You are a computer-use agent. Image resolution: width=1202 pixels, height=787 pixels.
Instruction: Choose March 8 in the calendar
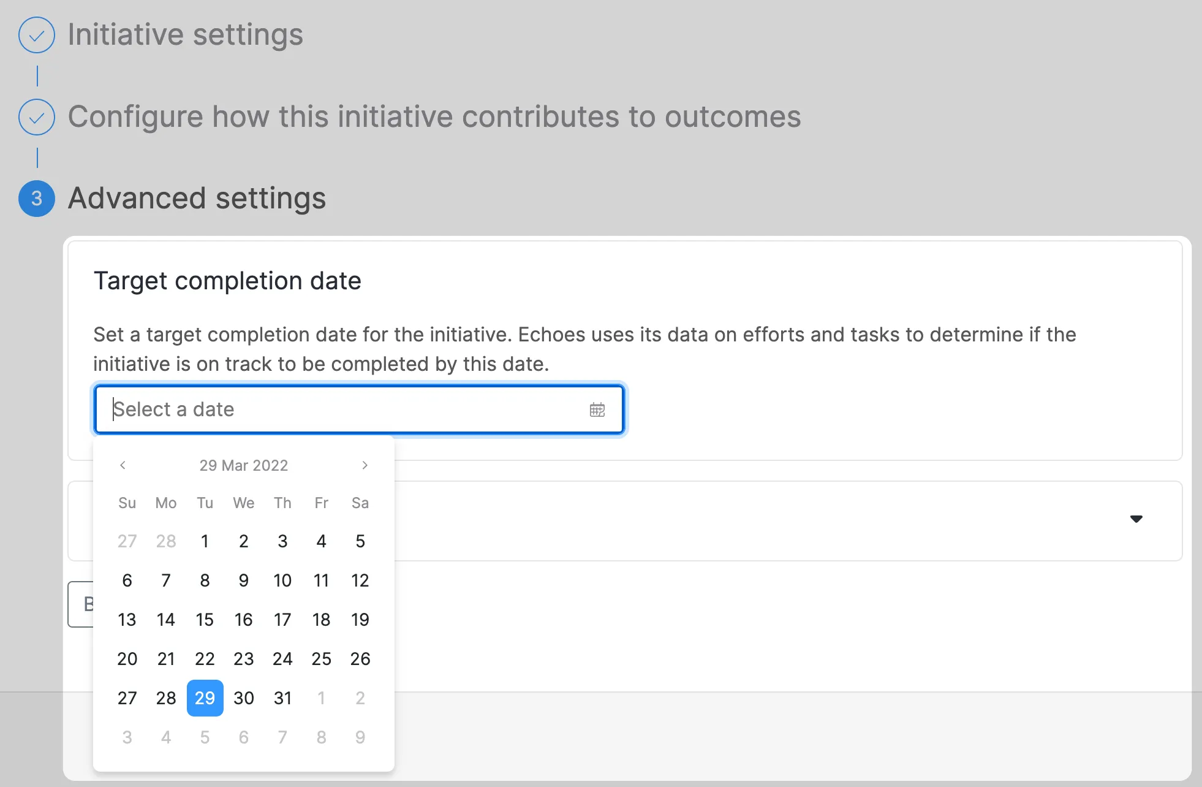pos(205,580)
